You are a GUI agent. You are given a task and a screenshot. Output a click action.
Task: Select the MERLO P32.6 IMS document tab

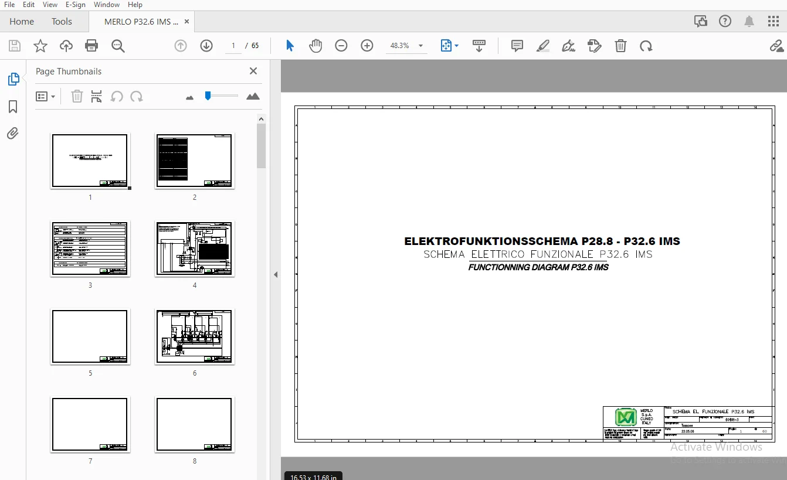(x=141, y=22)
